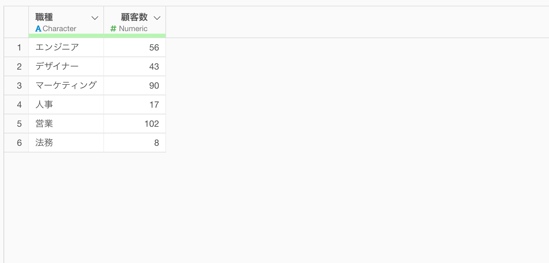Select the cell with value 90
The height and width of the screenshot is (263, 549).
point(135,85)
